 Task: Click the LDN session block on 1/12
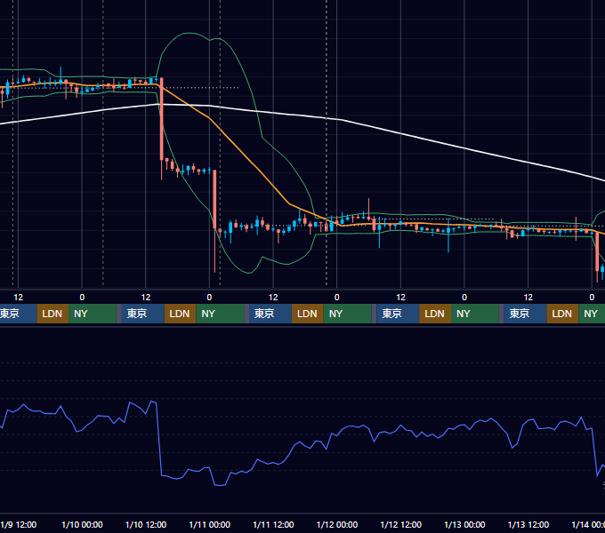pyautogui.click(x=435, y=314)
